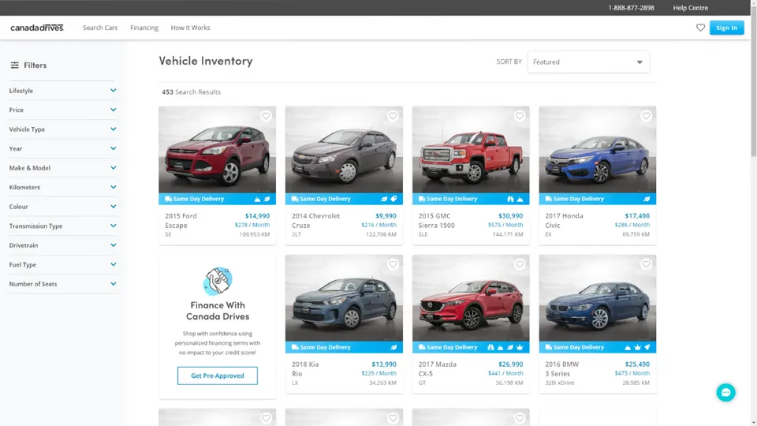Expand the Kilometers filter

63,187
